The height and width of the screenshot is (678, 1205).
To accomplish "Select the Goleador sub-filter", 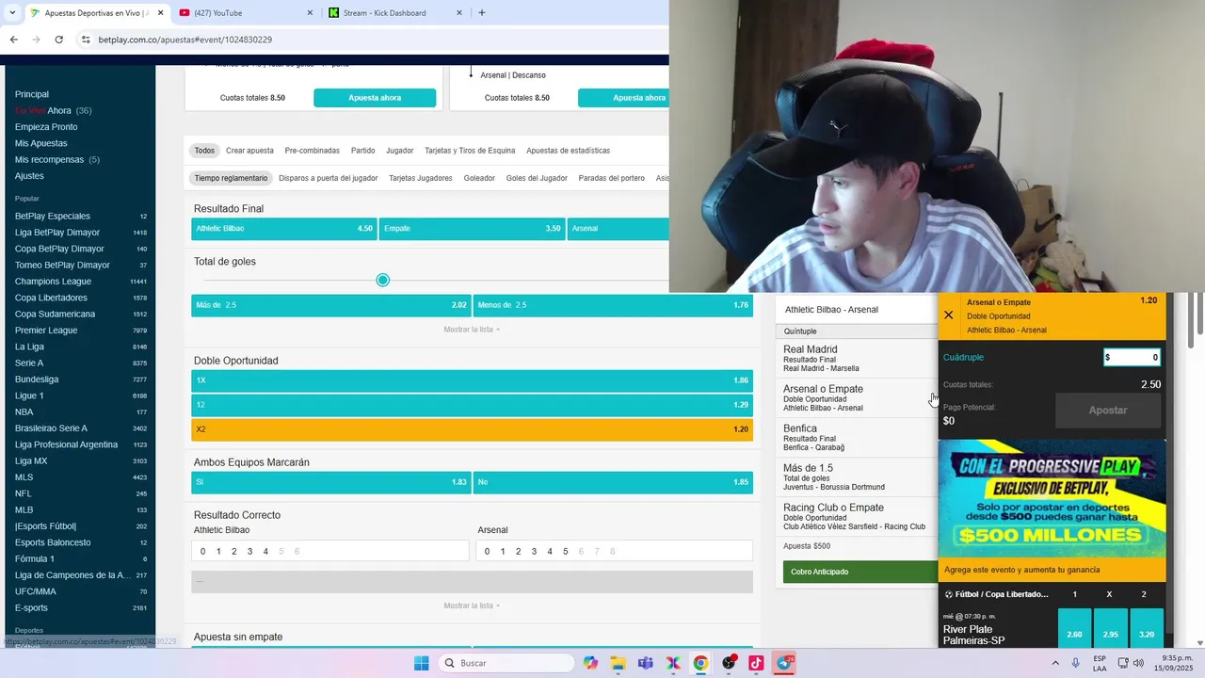I will pos(479,178).
